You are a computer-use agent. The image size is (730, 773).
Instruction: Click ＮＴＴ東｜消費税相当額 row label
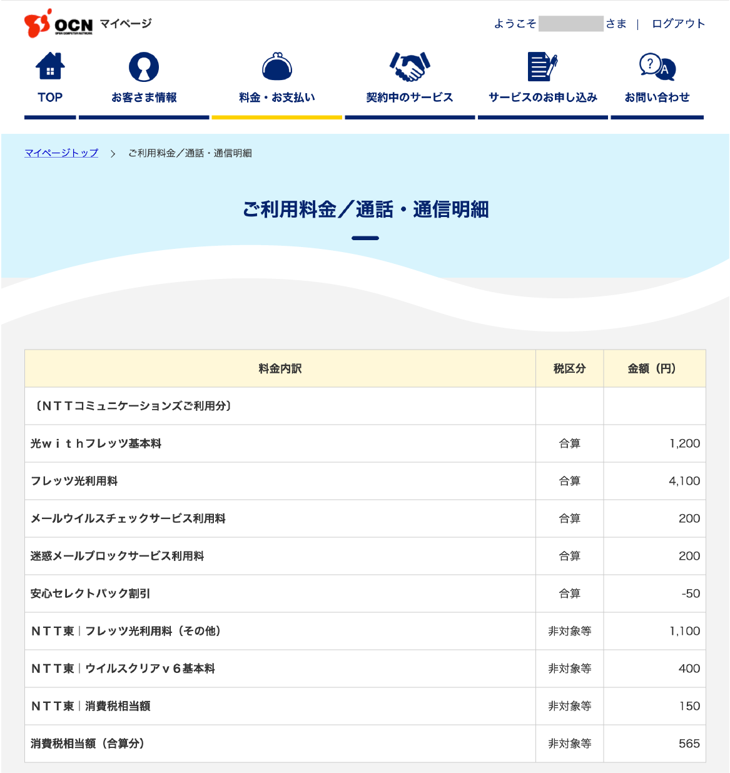pos(91,706)
